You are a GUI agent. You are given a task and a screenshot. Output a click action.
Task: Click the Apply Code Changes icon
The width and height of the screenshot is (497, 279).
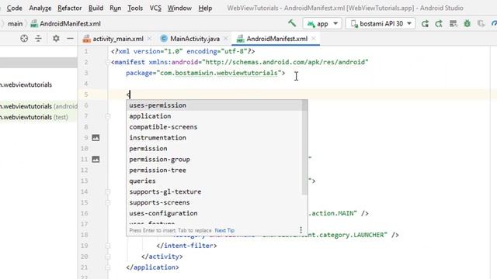point(439,23)
